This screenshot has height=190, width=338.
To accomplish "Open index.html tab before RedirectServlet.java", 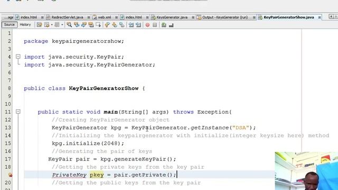I will pyautogui.click(x=29, y=17).
